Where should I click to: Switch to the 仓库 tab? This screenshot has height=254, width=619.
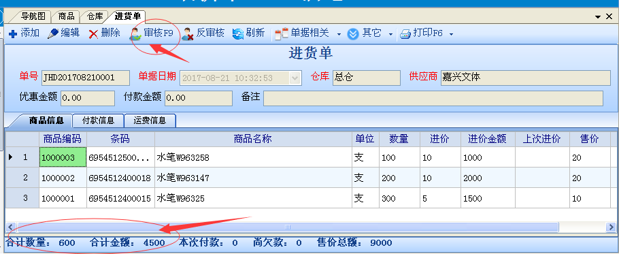click(95, 16)
